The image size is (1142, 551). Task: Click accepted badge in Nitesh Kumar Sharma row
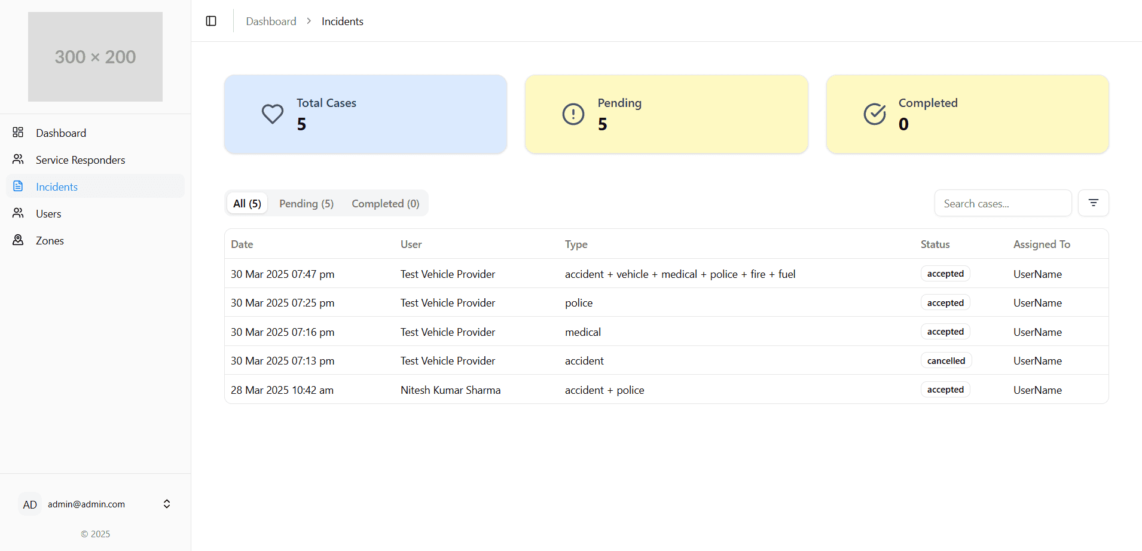tap(945, 389)
